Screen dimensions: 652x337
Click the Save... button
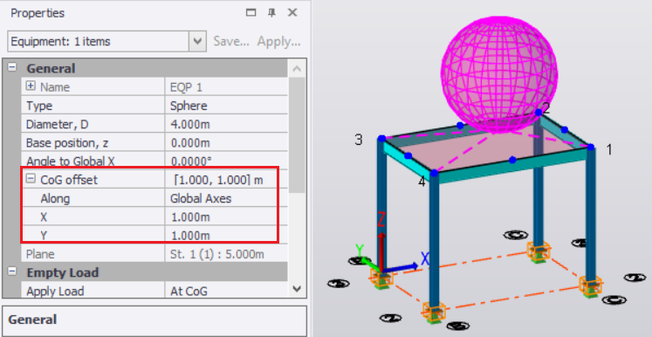[231, 42]
